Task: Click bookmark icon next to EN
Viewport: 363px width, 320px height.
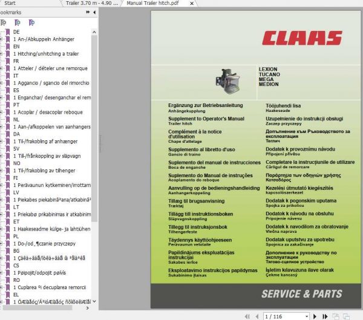Action: click(x=8, y=47)
